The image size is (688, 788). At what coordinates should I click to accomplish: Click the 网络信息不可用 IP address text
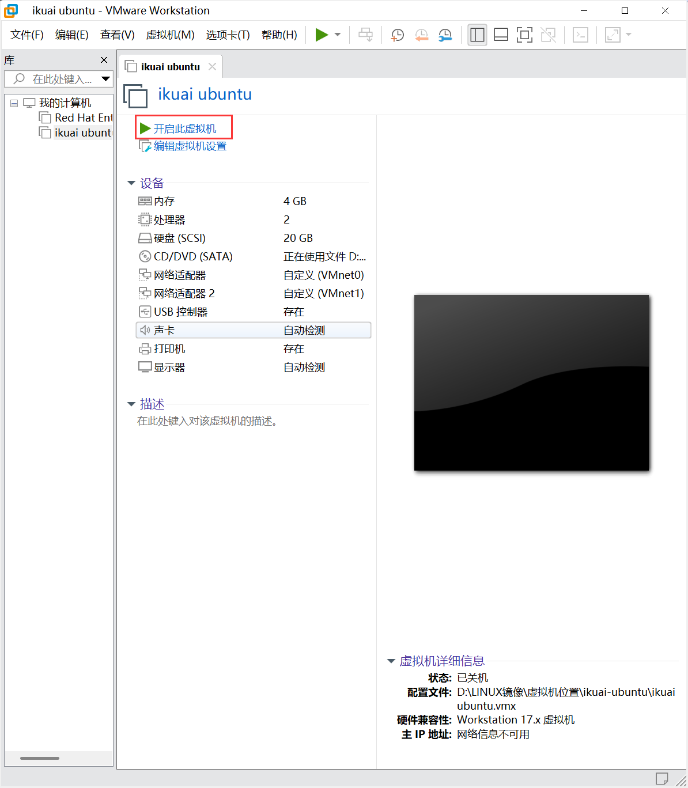tap(493, 734)
